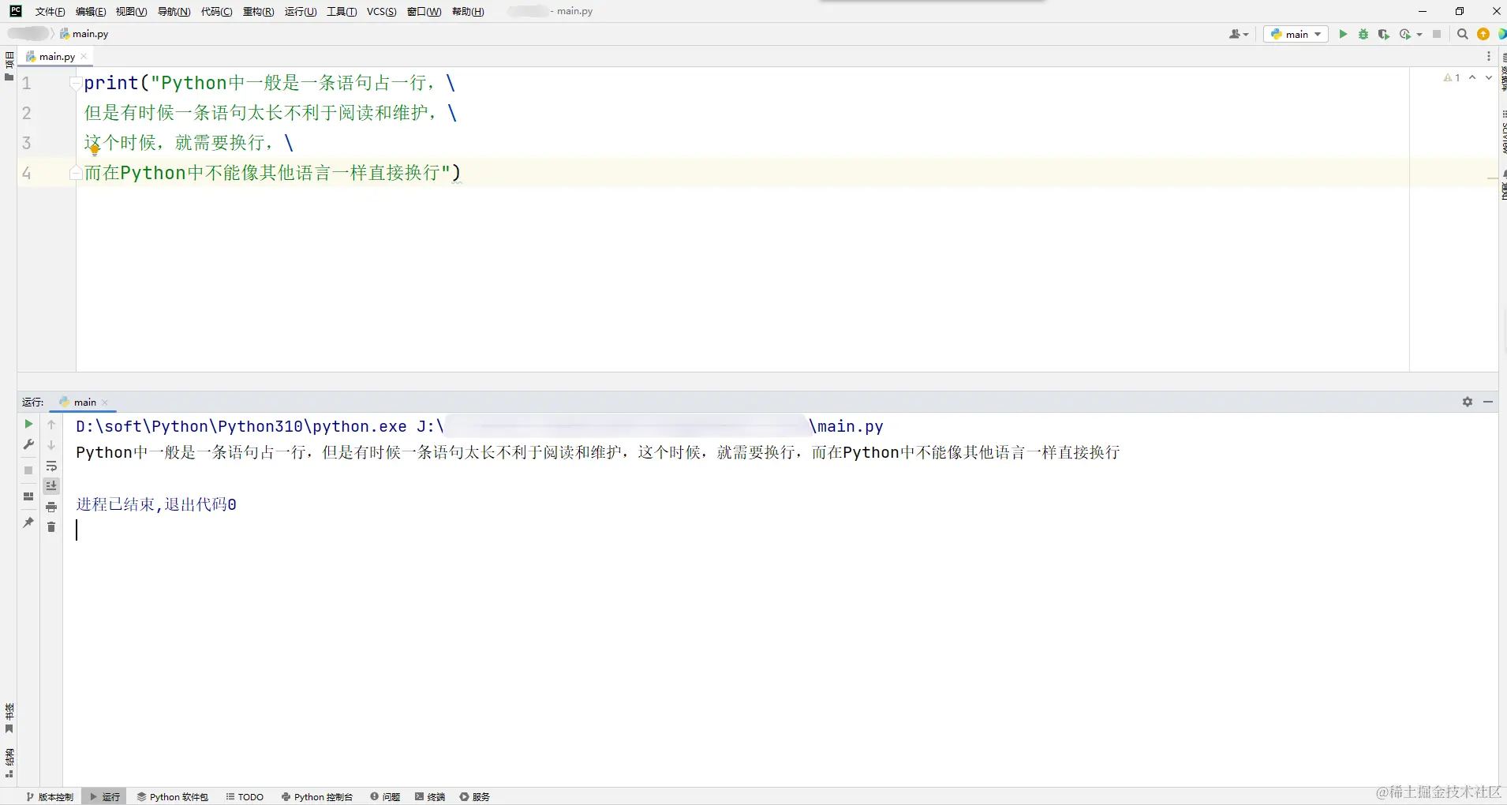
Task: Open the 帮助(H) menu
Action: click(x=468, y=12)
